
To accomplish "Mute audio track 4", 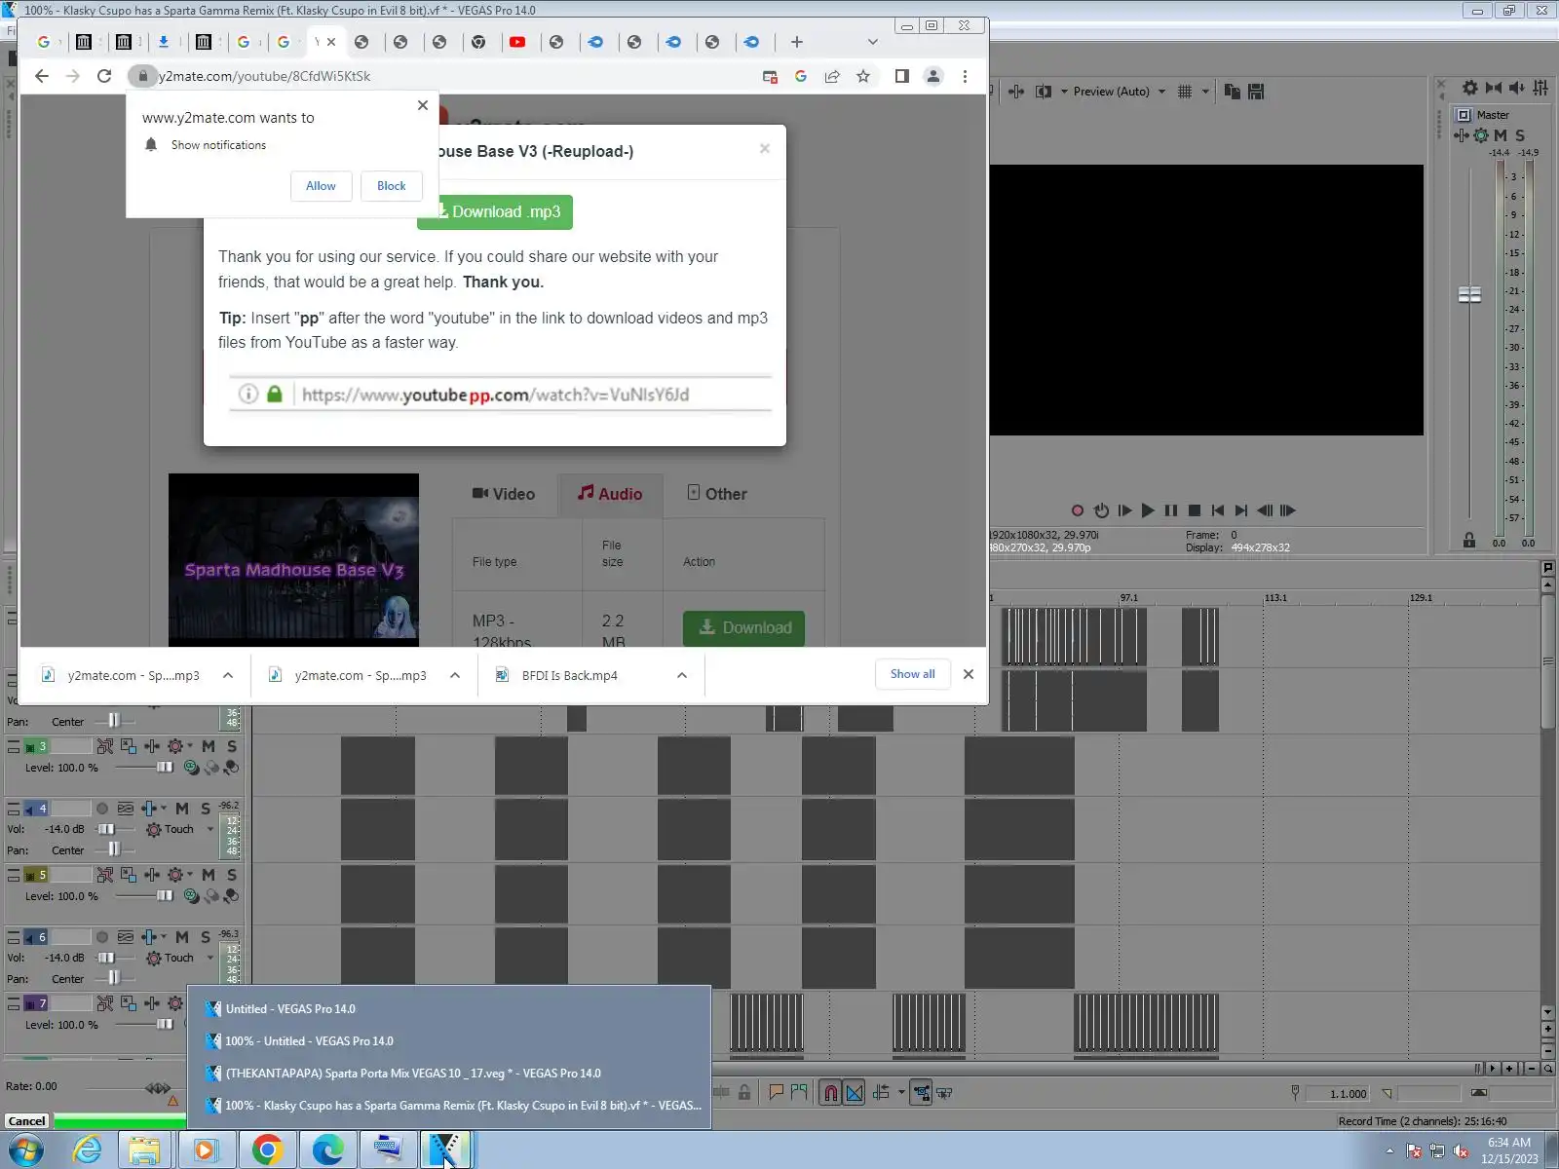I will (182, 809).
